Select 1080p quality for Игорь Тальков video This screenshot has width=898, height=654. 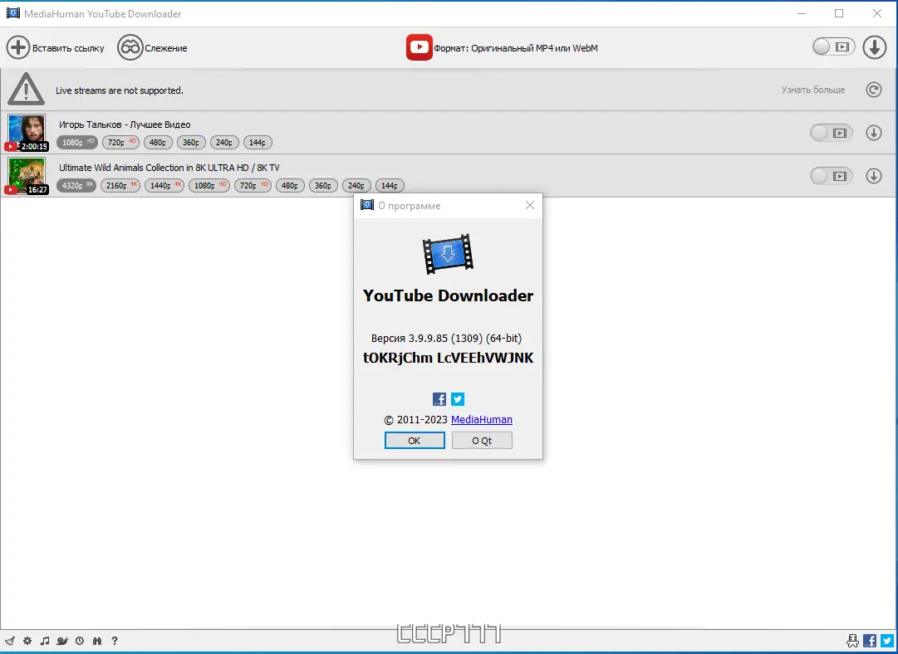(x=77, y=143)
